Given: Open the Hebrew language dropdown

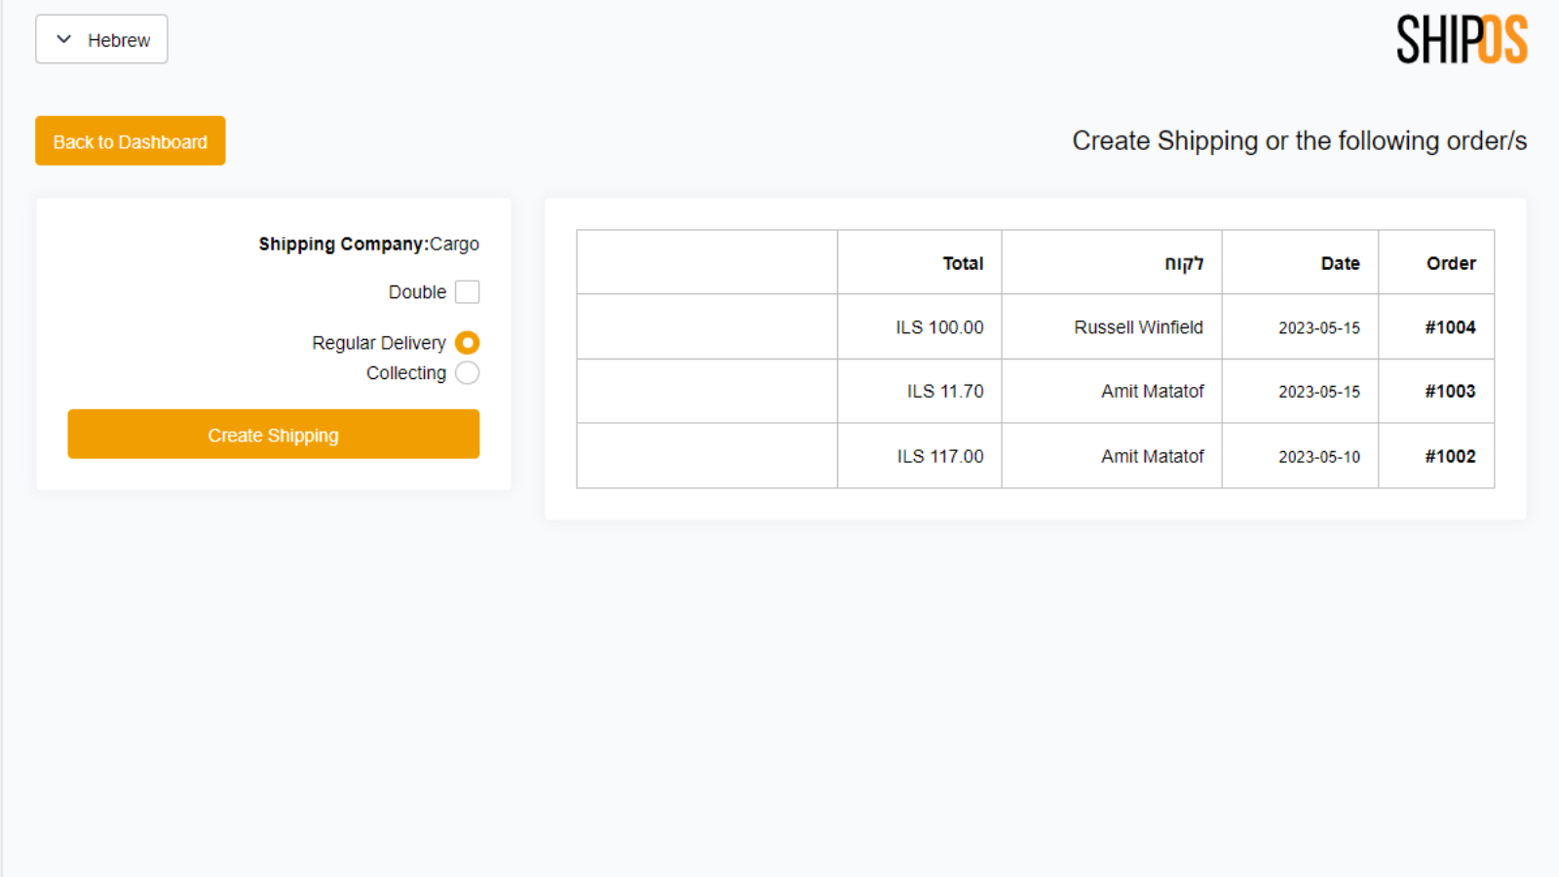Looking at the screenshot, I should [102, 40].
